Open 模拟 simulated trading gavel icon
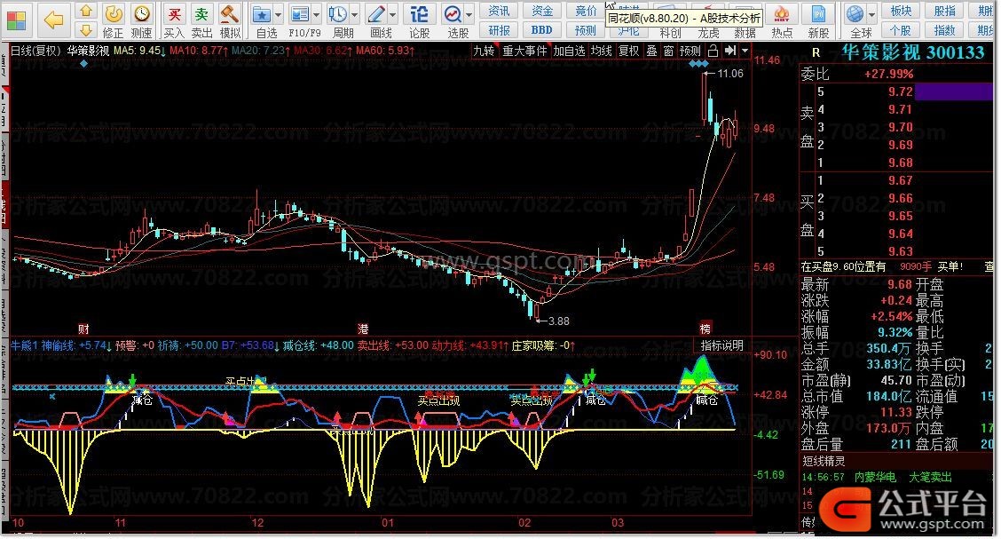The height and width of the screenshot is (539, 1001). [x=229, y=14]
